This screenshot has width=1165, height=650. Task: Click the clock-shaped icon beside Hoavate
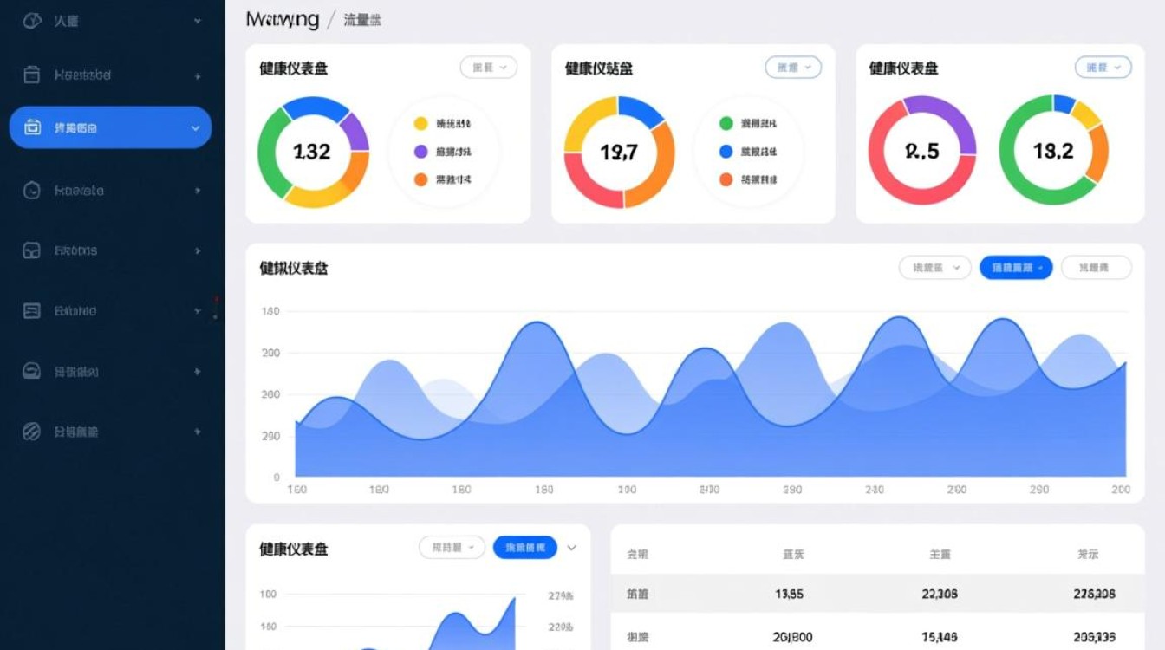click(x=31, y=191)
